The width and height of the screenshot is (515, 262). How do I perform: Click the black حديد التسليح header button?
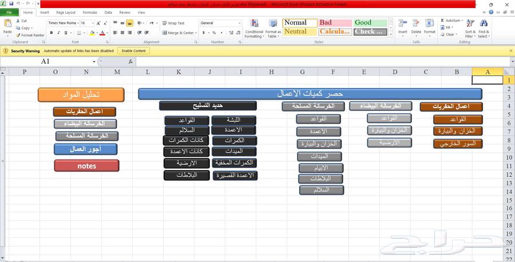click(208, 105)
